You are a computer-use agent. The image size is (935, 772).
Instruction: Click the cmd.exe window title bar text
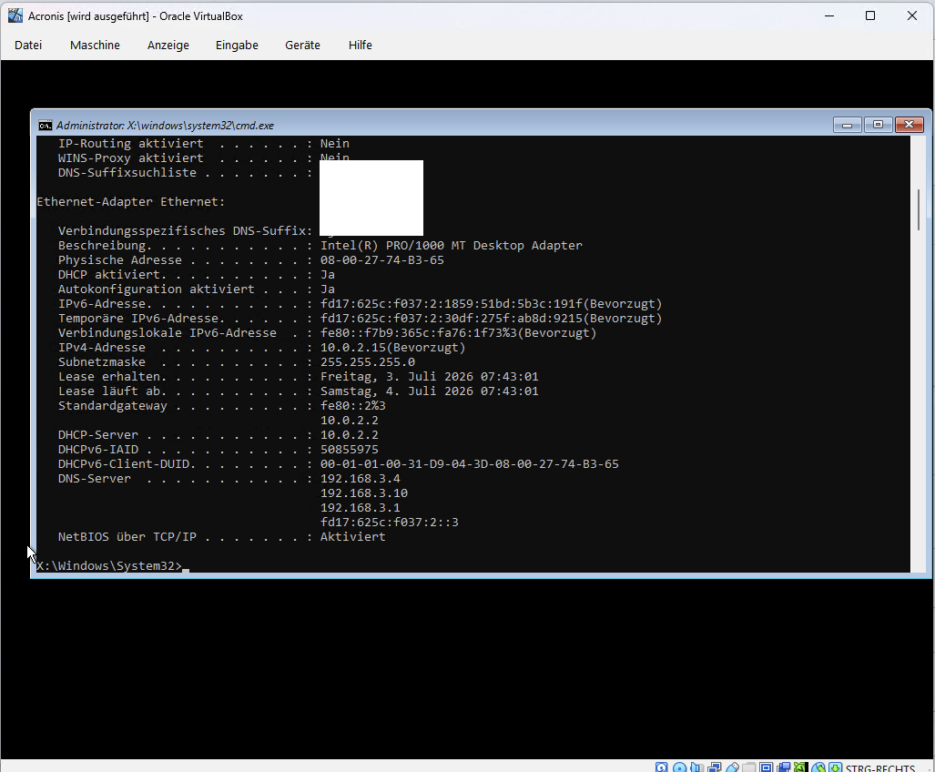(x=165, y=126)
